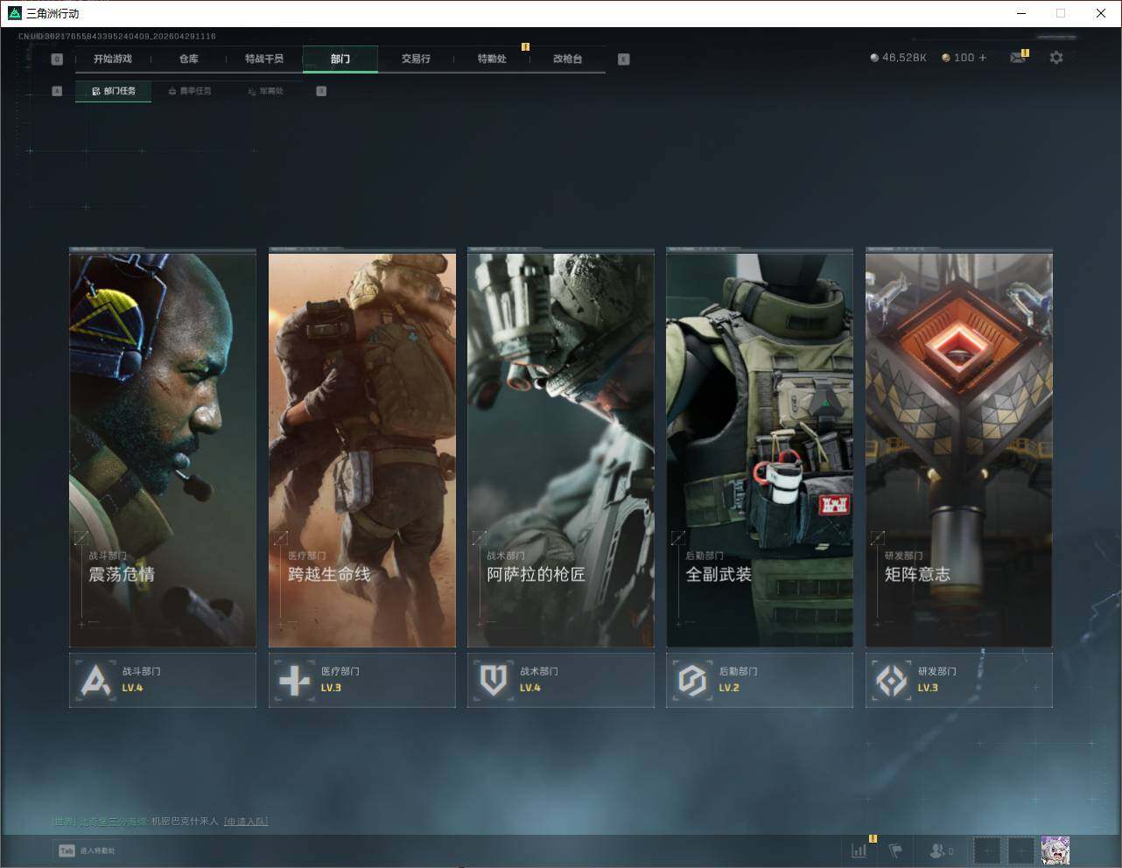Open the statistics bar-chart icon

point(860,850)
